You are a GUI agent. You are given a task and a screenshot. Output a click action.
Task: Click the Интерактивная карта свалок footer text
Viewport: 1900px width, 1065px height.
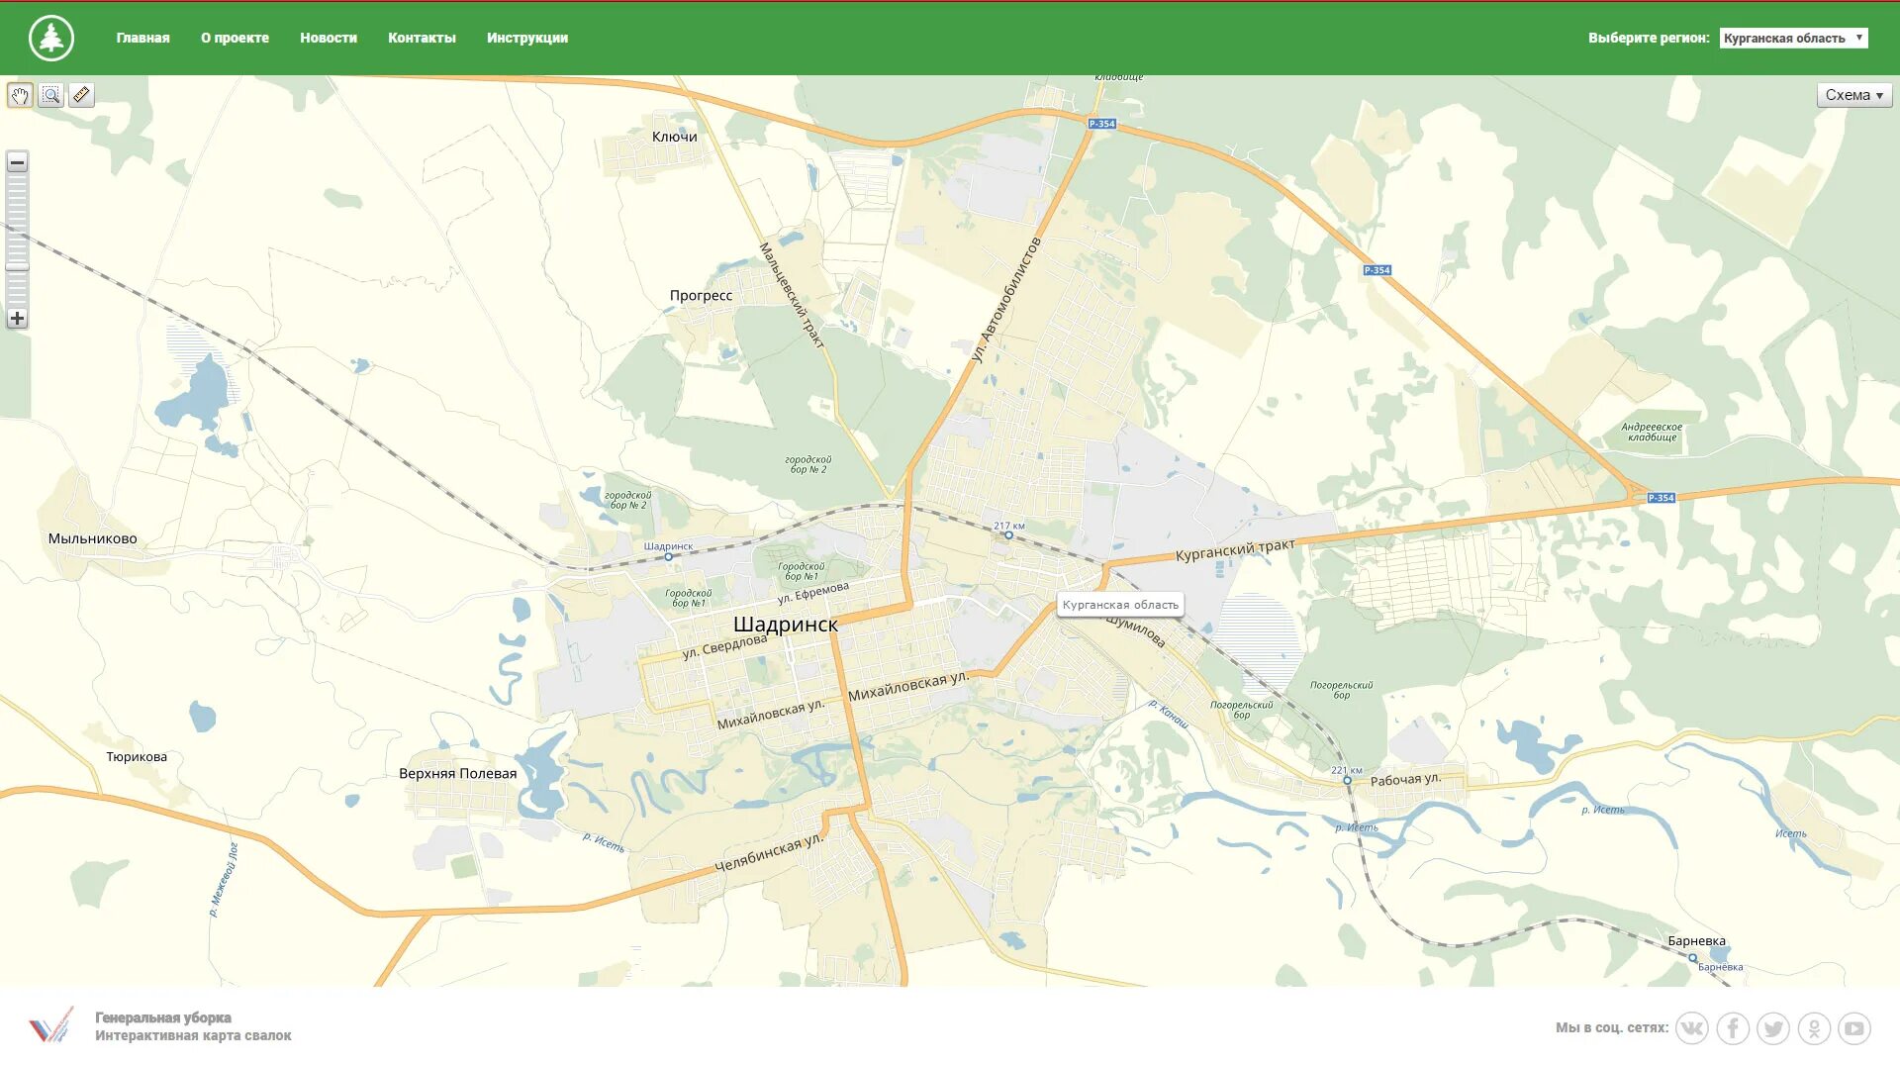pos(193,1035)
